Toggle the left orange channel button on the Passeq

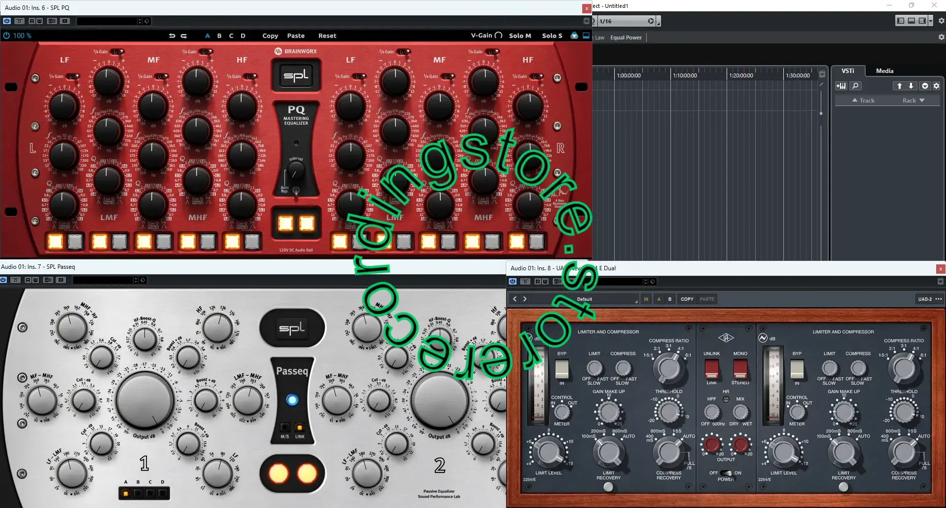tap(278, 474)
